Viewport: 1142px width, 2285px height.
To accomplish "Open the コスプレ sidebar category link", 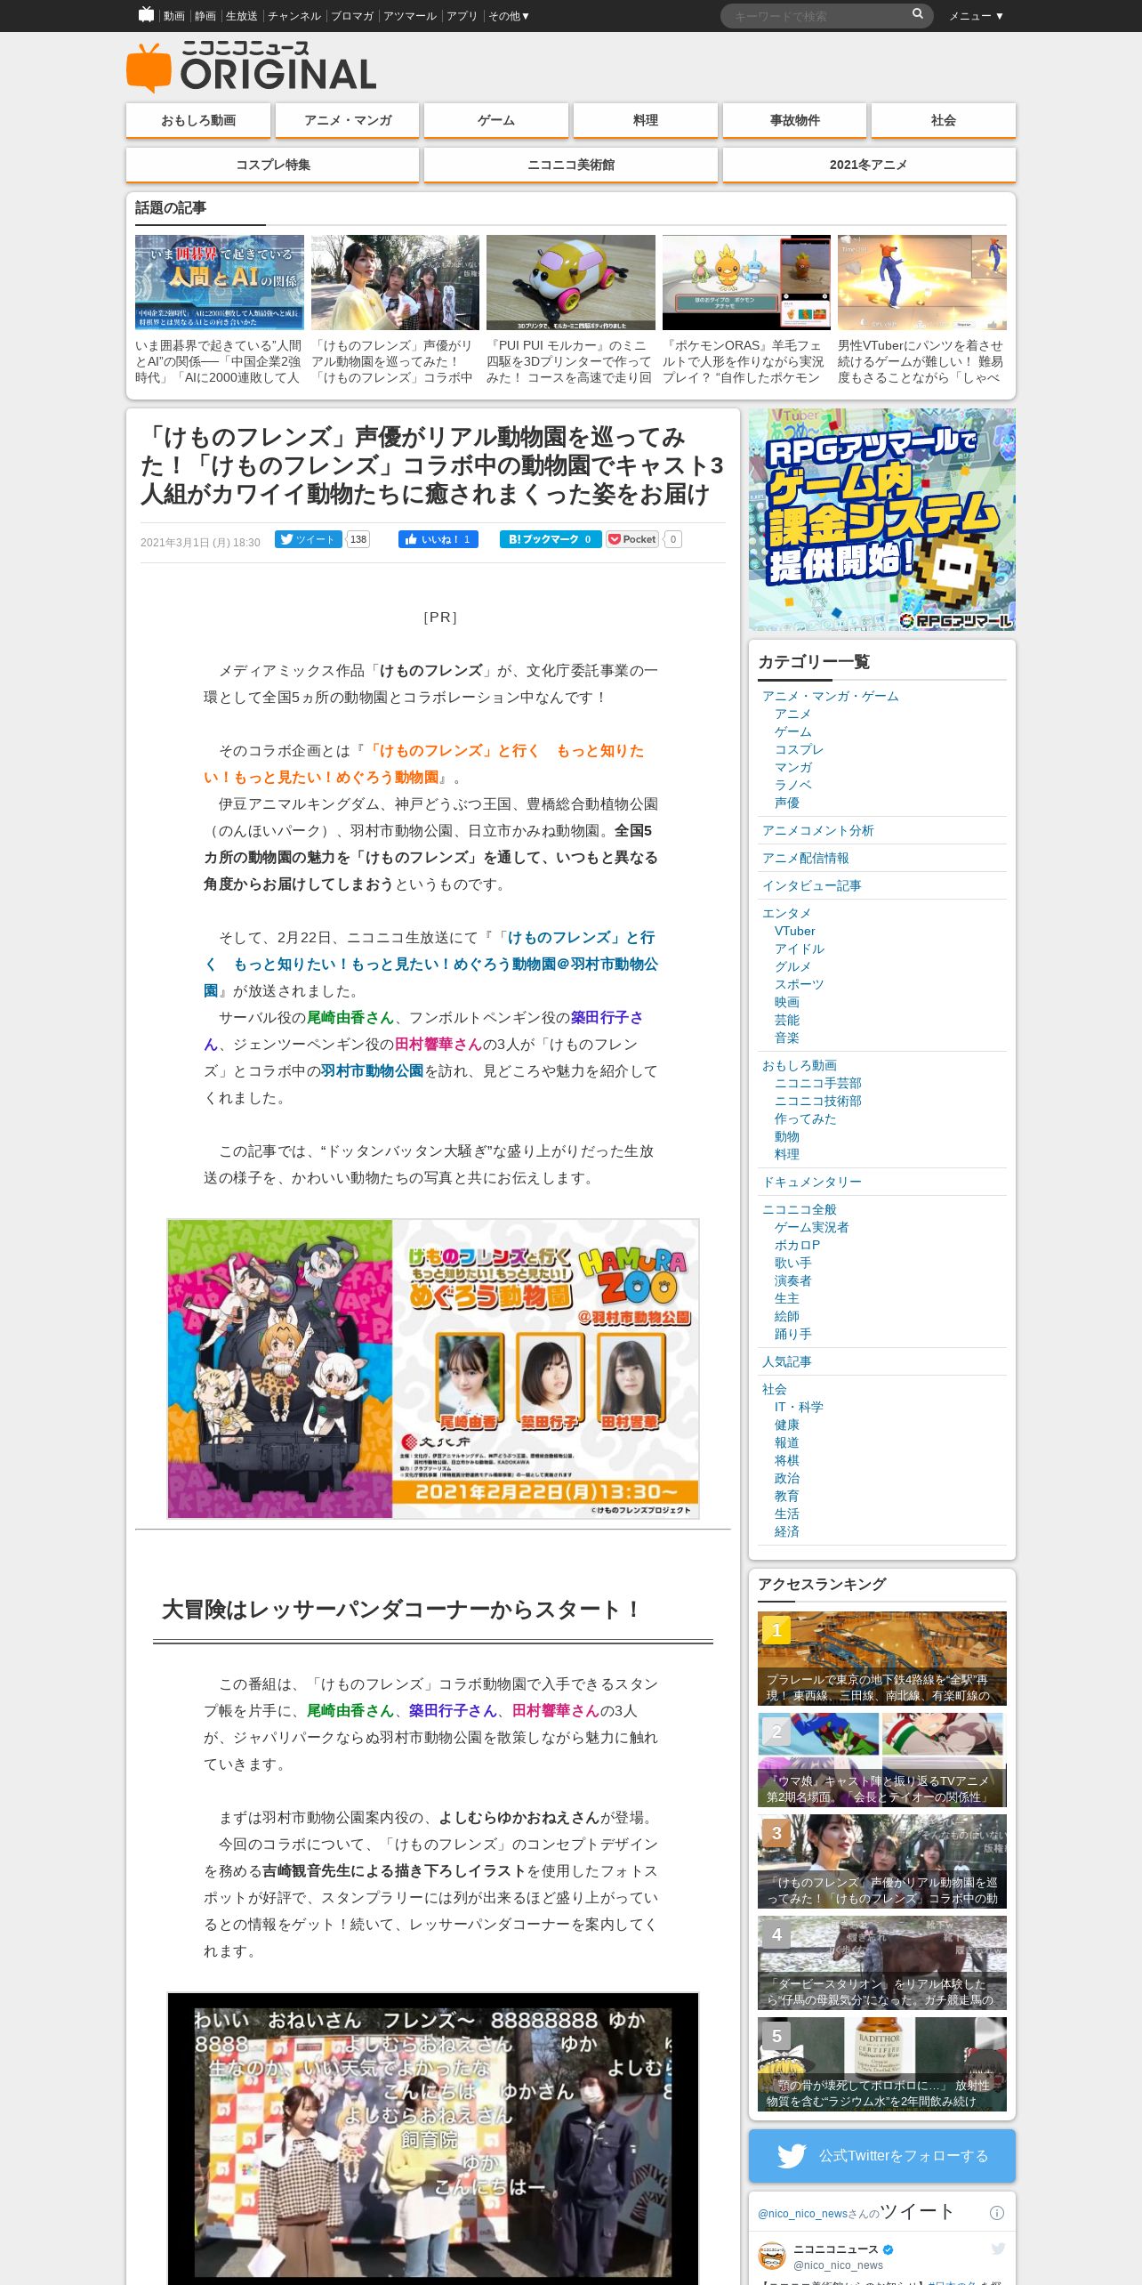I will point(800,749).
